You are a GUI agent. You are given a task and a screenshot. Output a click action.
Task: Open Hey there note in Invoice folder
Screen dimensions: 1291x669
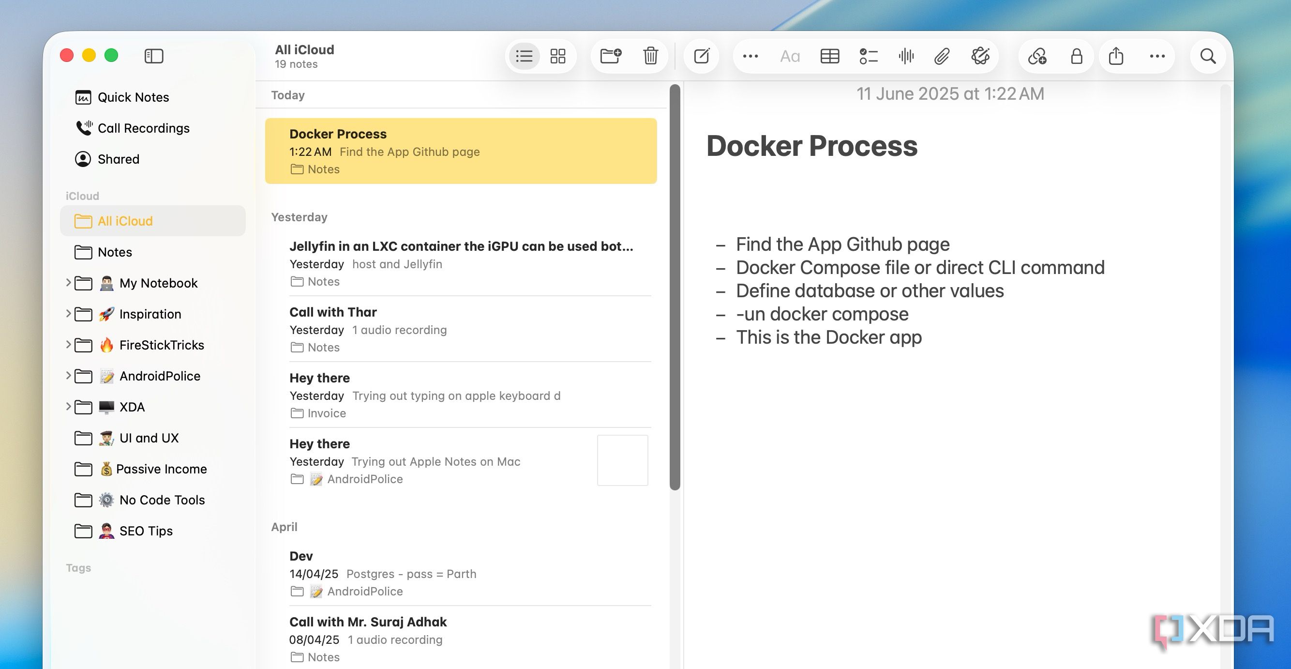click(461, 395)
